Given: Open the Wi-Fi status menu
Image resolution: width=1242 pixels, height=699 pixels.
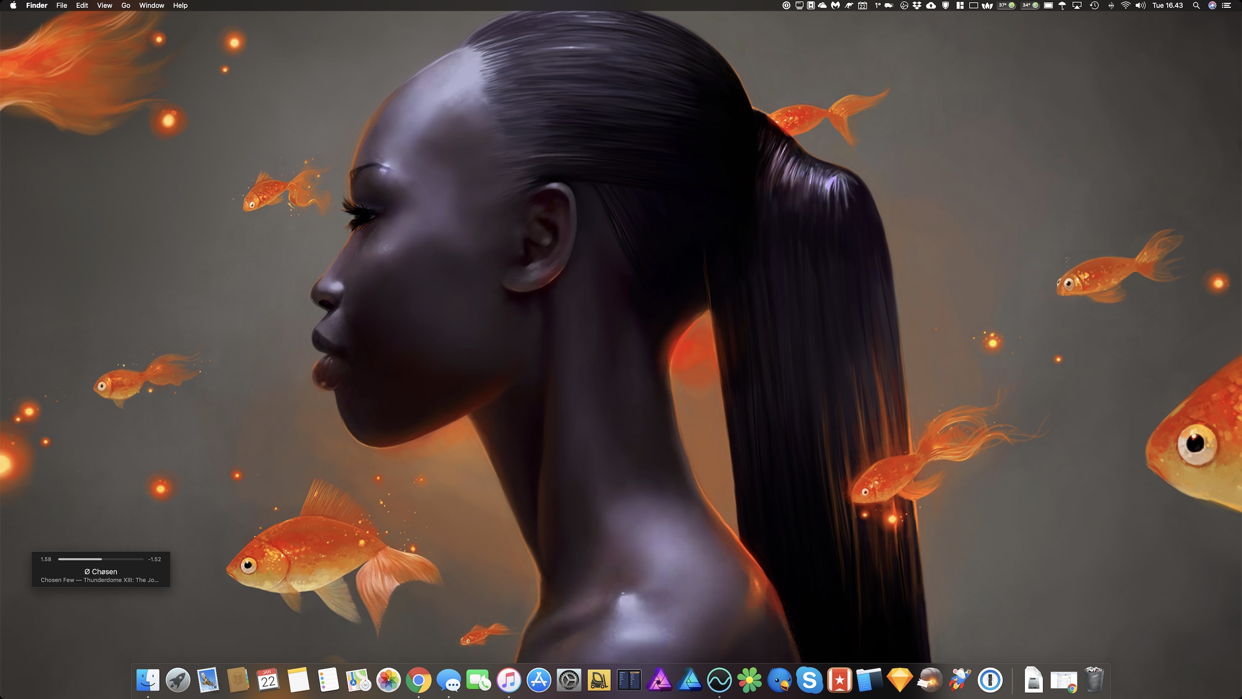Looking at the screenshot, I should point(1126,5).
